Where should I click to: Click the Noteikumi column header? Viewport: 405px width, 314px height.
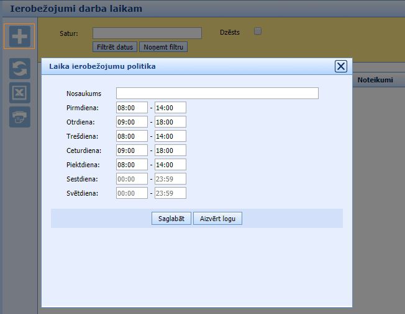[x=375, y=80]
